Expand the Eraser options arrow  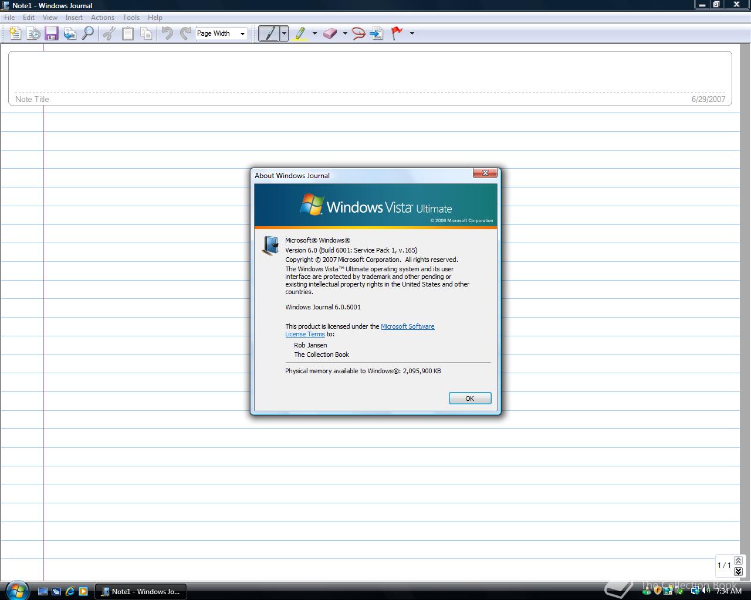pyautogui.click(x=345, y=33)
